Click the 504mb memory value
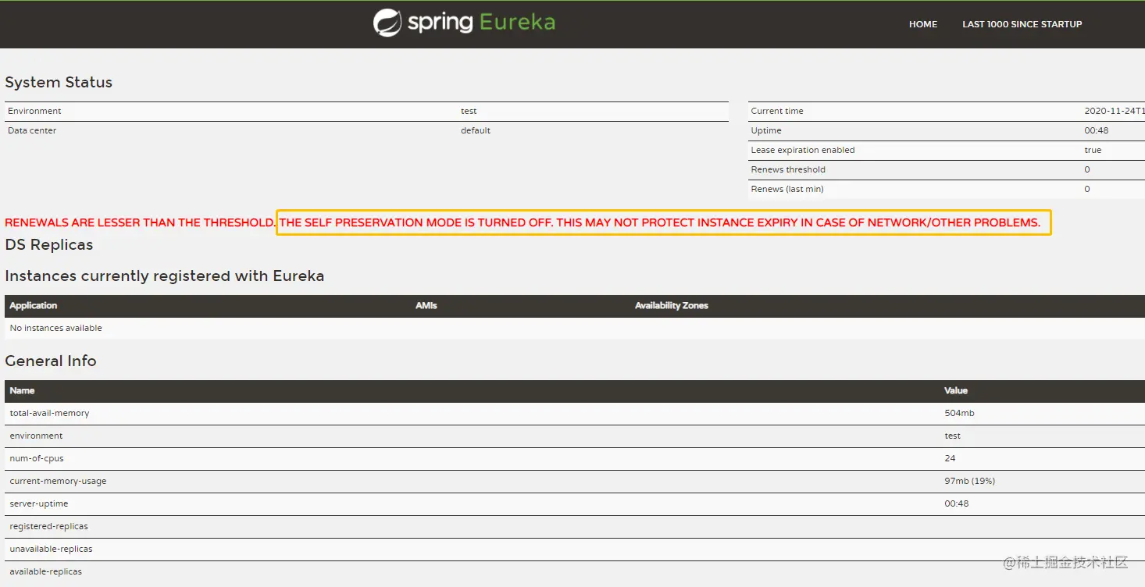Screen dimensions: 1145x587 pos(959,414)
